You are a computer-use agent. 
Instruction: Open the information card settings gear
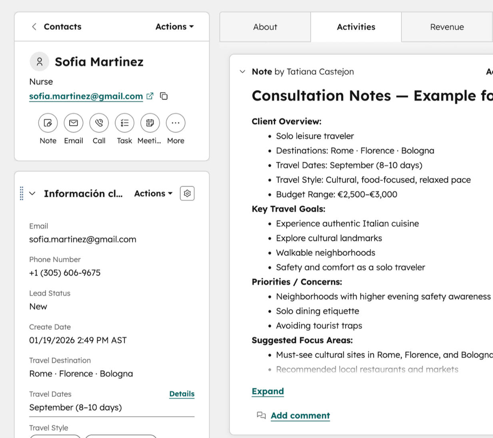tap(187, 193)
